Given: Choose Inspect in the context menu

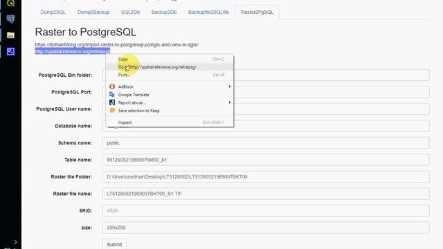Looking at the screenshot, I should tap(170, 122).
